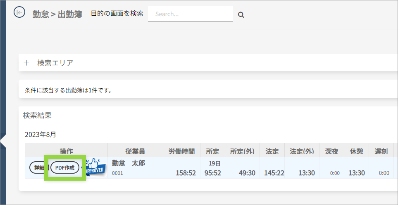Image resolution: width=398 pixels, height=205 pixels.
Task: Click the magnifying glass search icon
Action: pos(241,15)
